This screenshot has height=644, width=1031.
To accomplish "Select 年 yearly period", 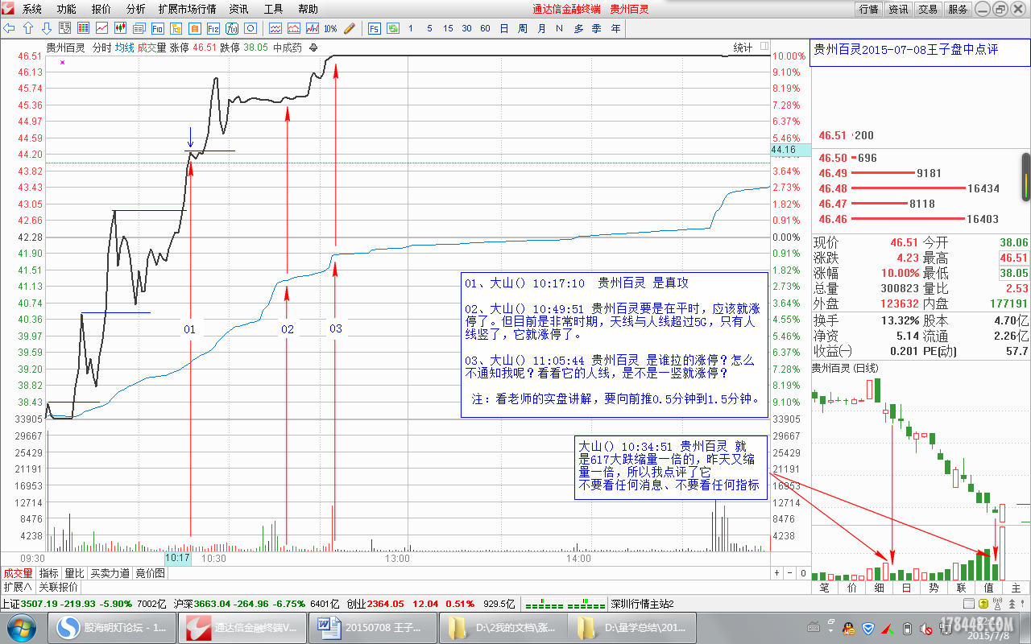I will click(615, 28).
